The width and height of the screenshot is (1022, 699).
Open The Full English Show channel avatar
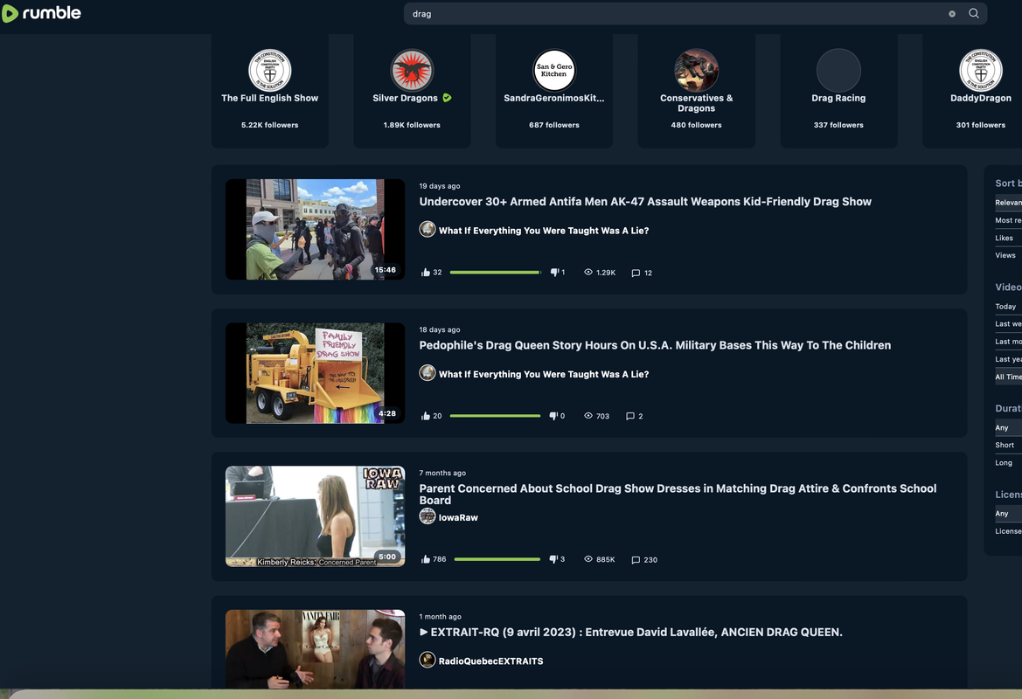(270, 70)
